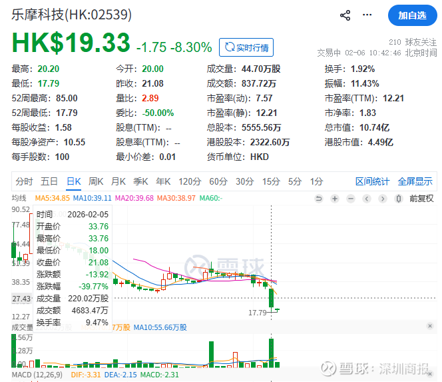This screenshot has width=442, height=382.
Task: Zoom in chart with plus icon
Action: (x=335, y=199)
